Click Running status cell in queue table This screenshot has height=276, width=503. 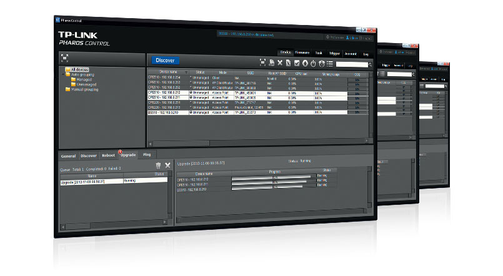tap(145, 180)
